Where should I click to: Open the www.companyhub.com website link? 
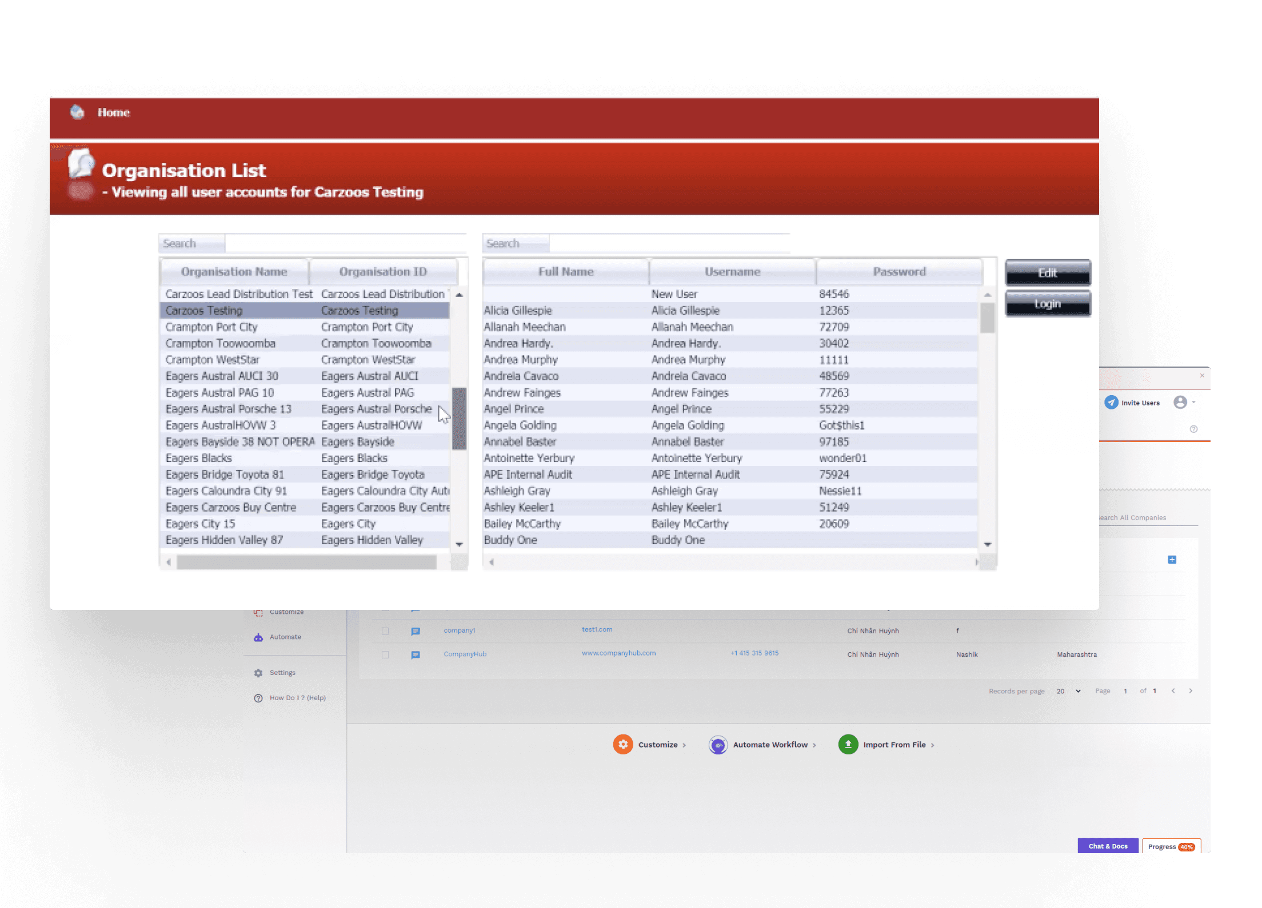618,653
